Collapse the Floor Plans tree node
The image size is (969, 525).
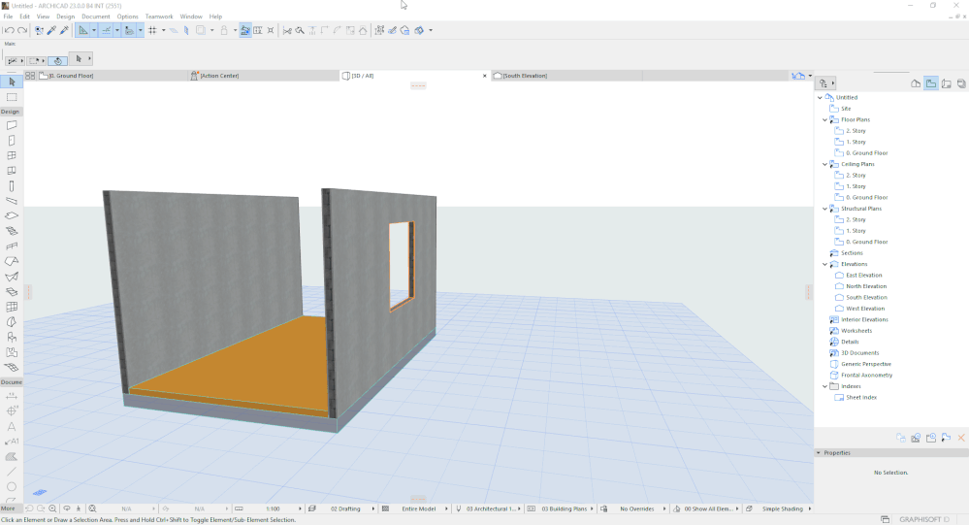tap(825, 119)
